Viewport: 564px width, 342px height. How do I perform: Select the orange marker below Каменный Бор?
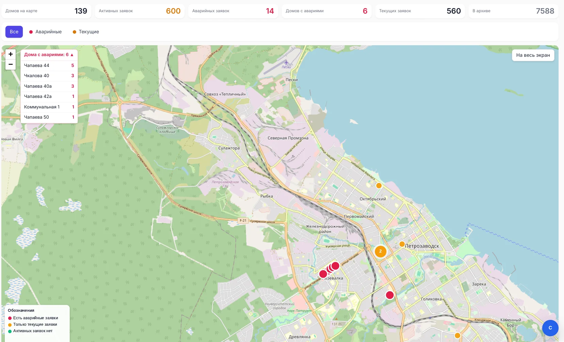click(458, 336)
